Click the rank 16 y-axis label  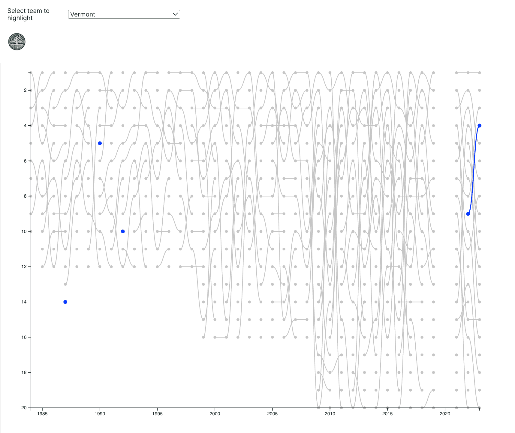24,337
